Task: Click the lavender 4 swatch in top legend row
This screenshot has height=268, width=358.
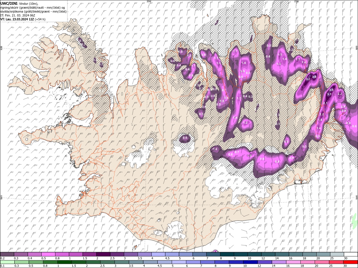Action: 158,254
